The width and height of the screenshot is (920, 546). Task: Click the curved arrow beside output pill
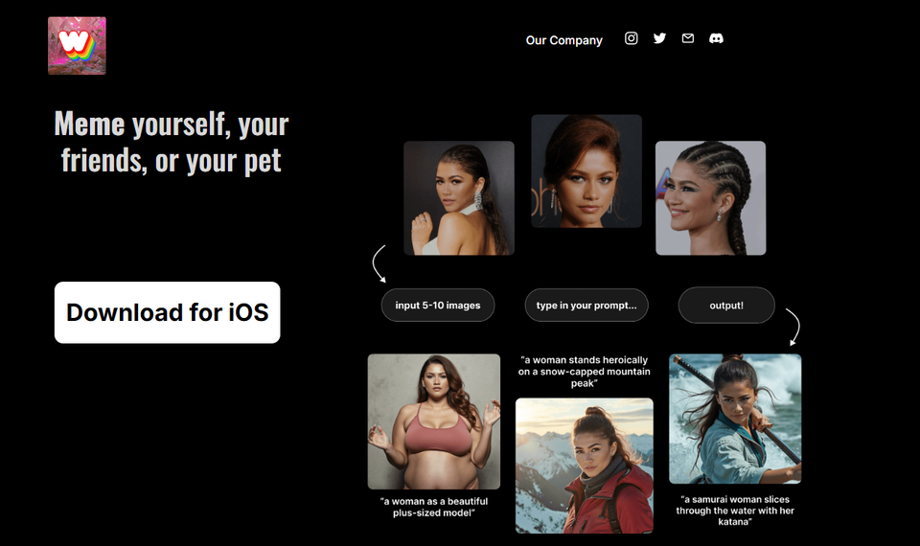(793, 328)
